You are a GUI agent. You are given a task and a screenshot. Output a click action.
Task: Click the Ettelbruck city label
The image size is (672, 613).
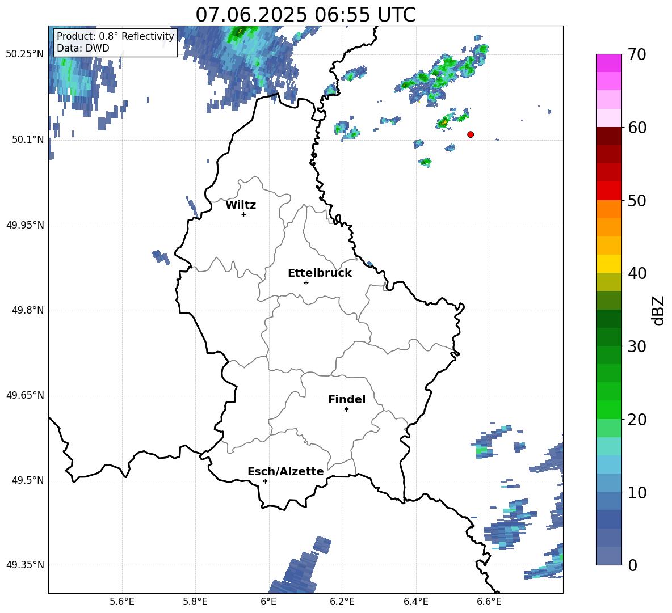click(x=320, y=273)
